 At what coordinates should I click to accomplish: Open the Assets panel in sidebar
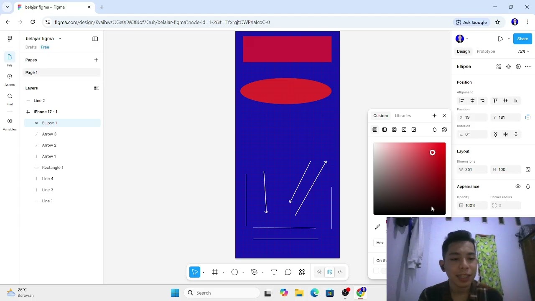[10, 79]
